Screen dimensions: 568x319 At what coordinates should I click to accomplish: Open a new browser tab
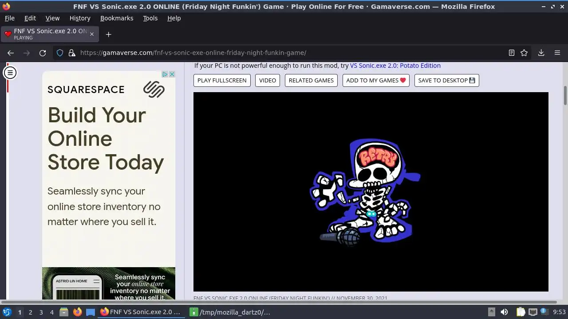(108, 34)
